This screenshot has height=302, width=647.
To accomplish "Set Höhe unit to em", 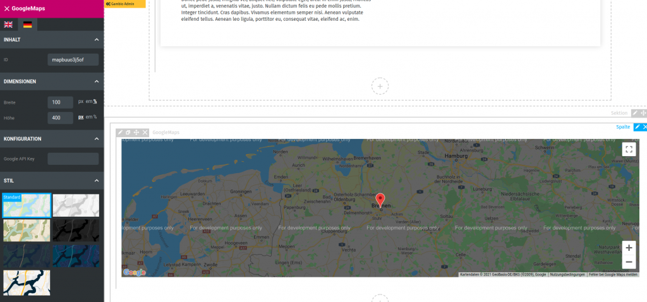I will point(89,117).
